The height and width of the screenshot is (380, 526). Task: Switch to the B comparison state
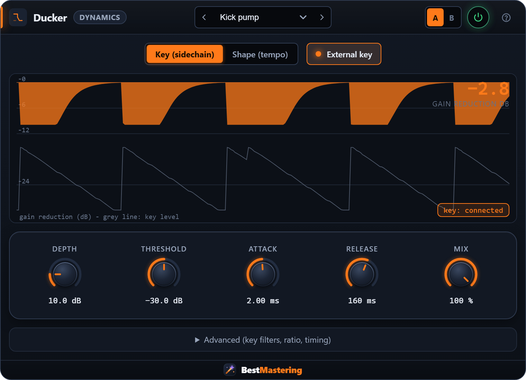point(452,18)
